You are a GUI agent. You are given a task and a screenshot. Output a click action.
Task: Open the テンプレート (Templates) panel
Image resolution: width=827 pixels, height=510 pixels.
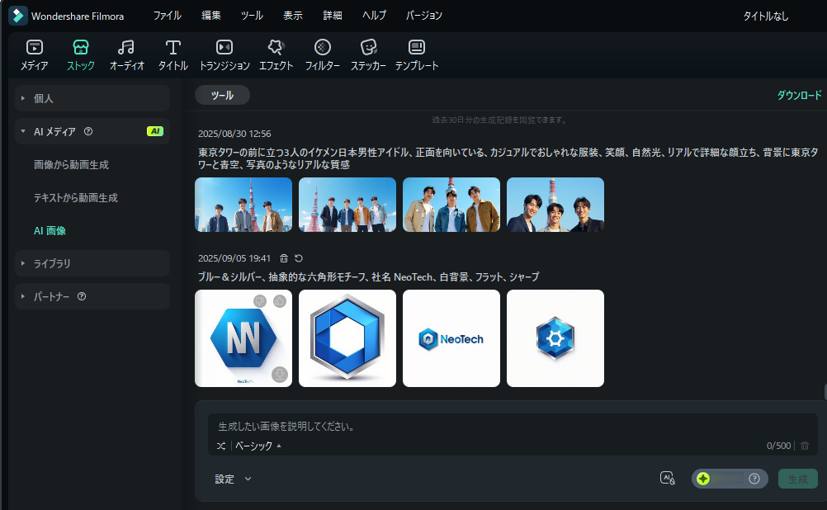417,54
